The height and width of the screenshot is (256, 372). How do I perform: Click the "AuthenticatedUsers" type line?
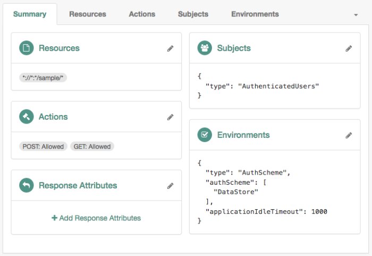(x=262, y=86)
